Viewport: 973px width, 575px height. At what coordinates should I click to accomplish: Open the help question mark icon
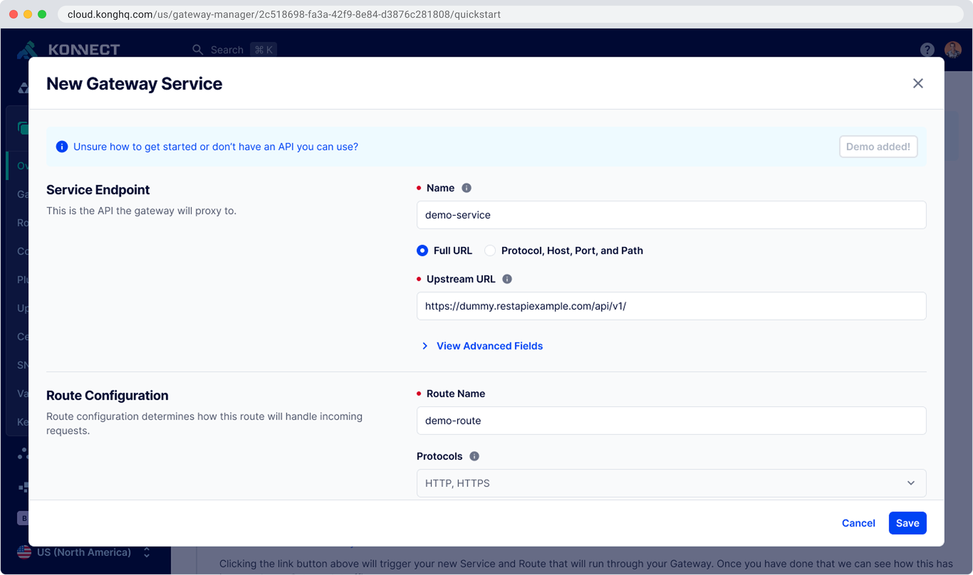(x=927, y=49)
